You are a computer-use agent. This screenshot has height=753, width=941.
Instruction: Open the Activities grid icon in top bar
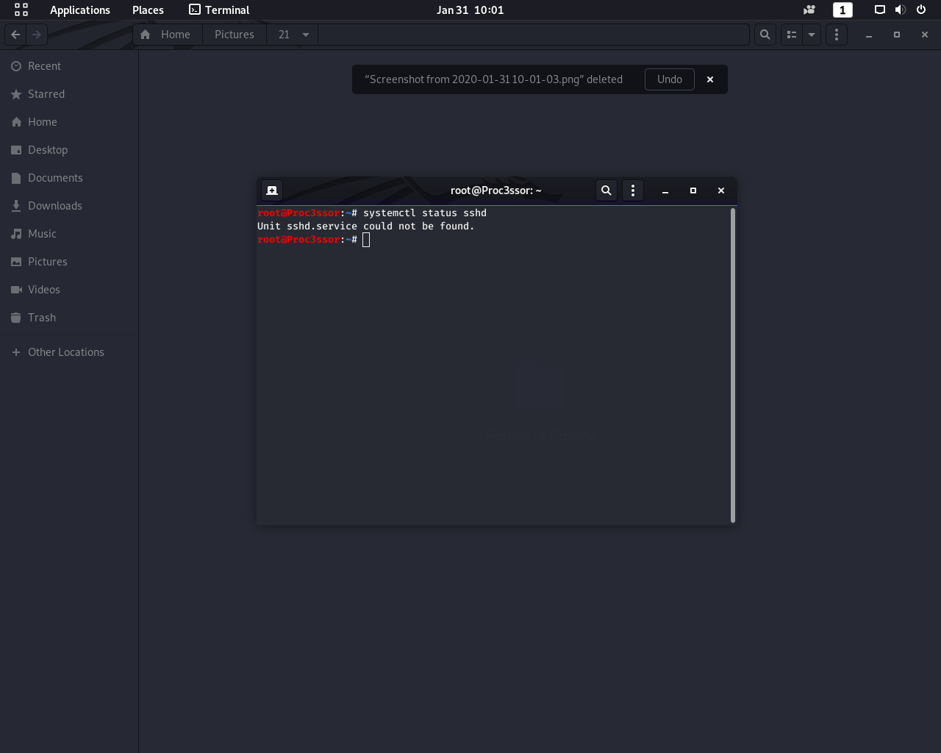(21, 10)
